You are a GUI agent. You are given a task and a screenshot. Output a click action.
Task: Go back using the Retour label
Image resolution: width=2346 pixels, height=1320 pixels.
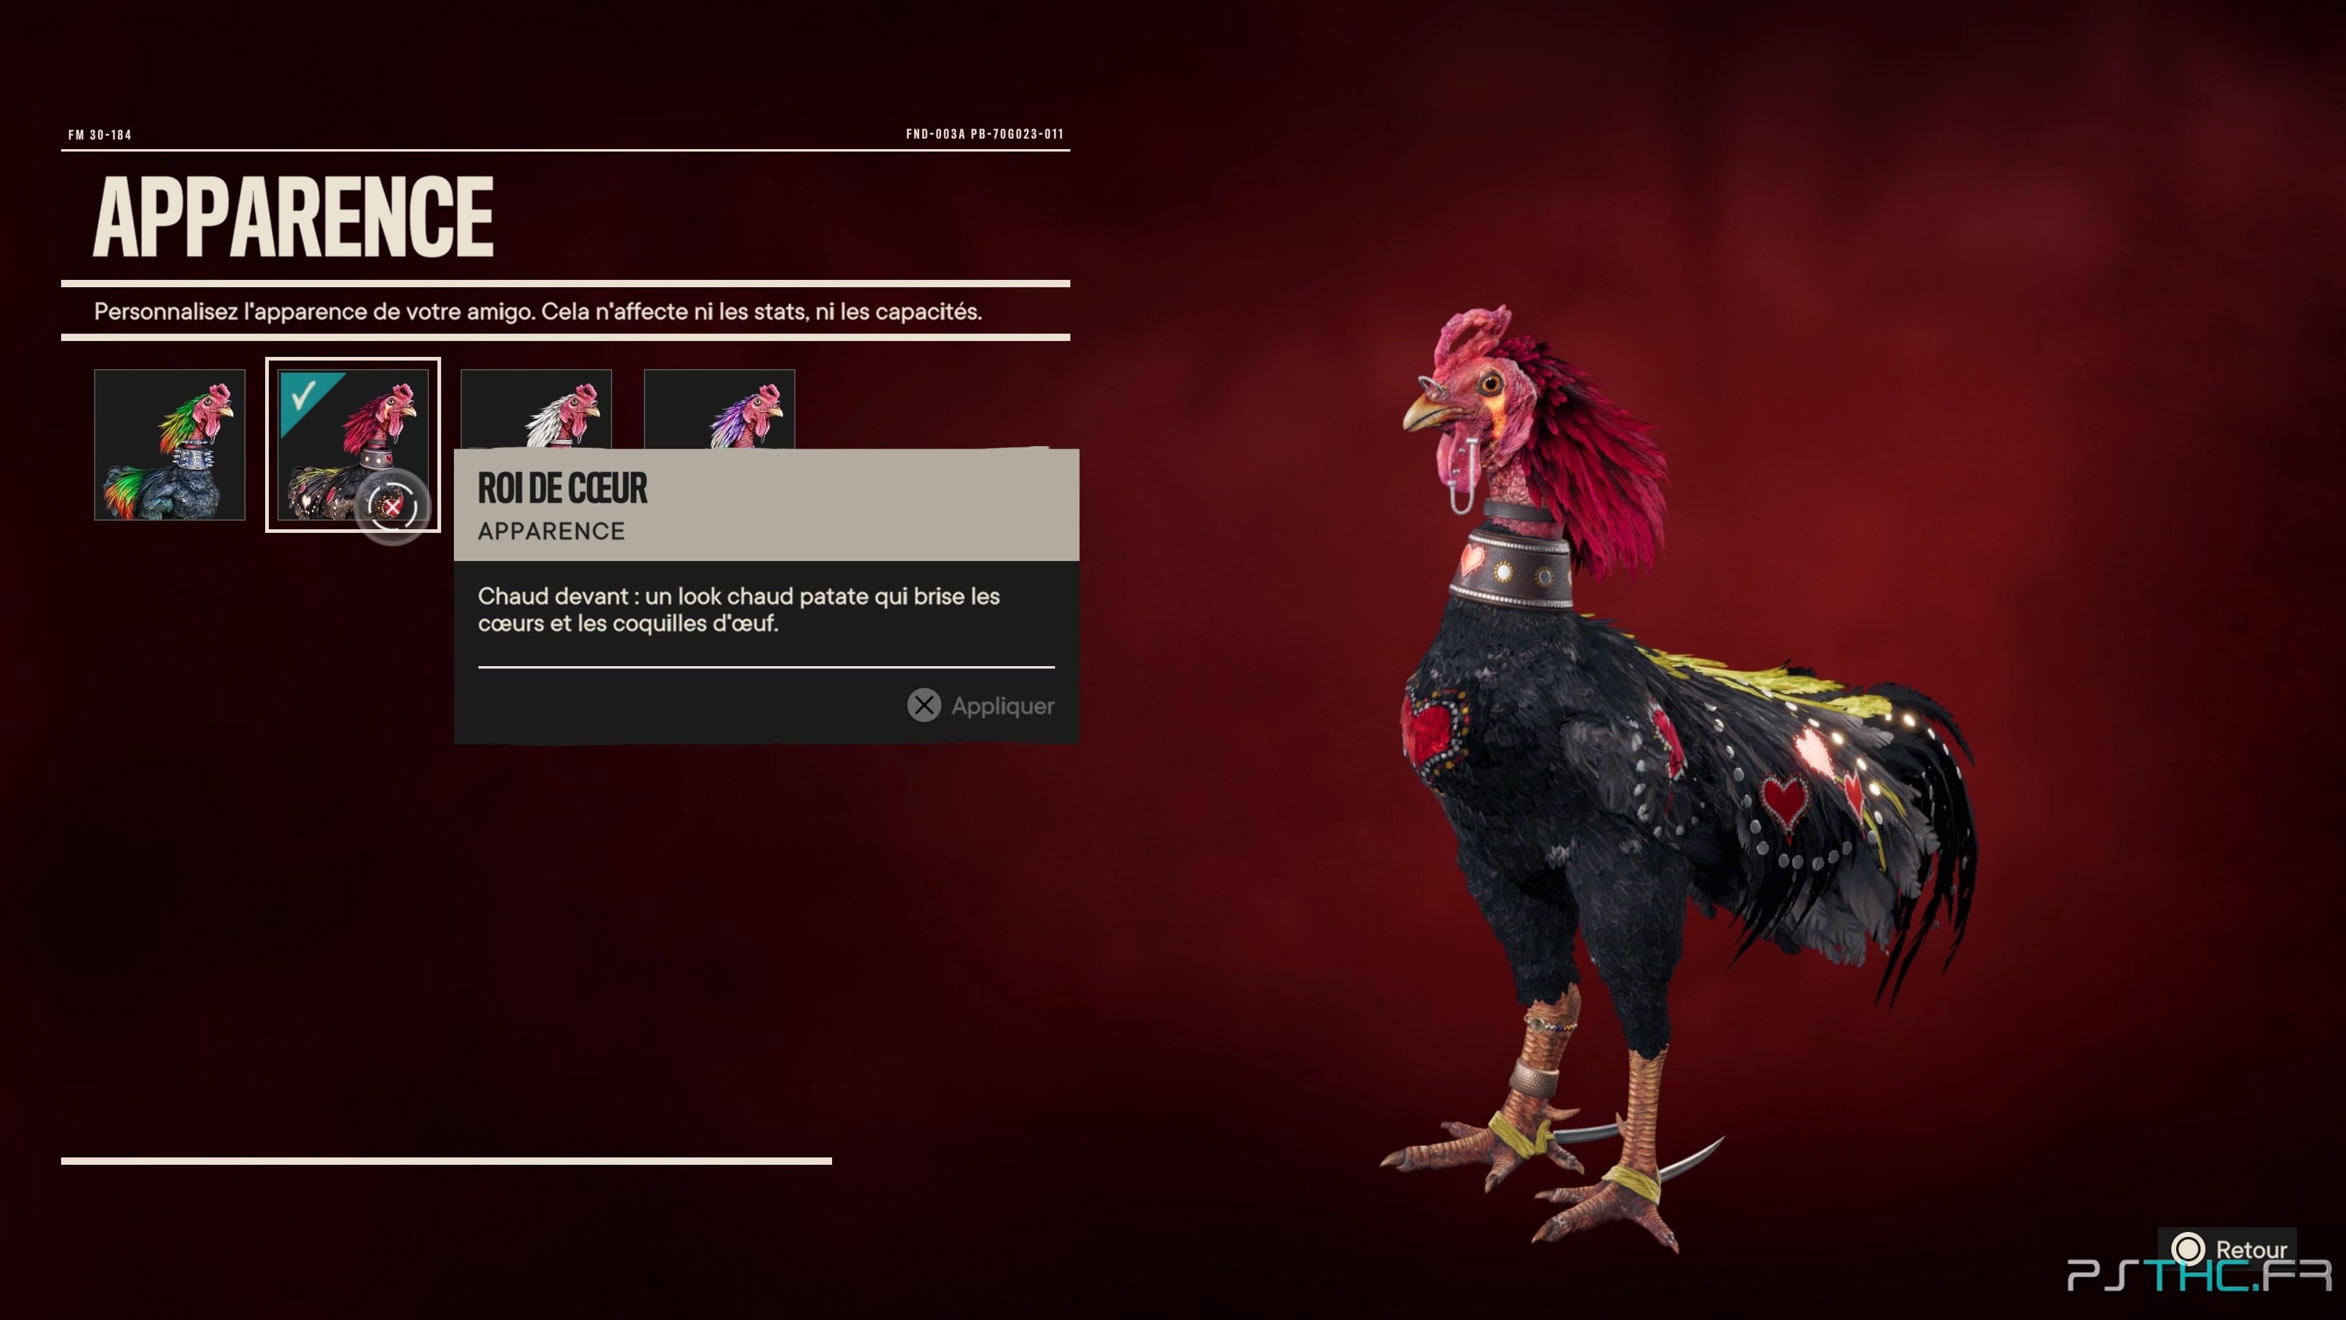pyautogui.click(x=2251, y=1250)
